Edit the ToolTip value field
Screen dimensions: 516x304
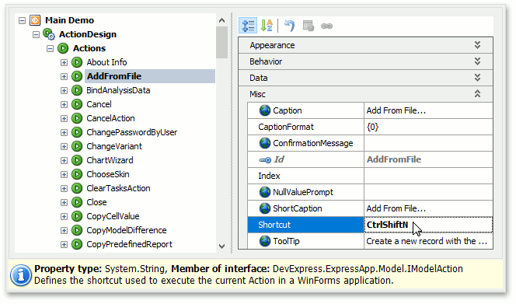[x=428, y=241]
